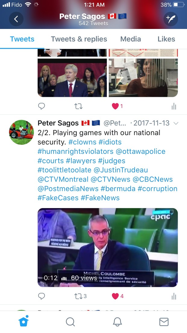This screenshot has width=187, height=333.
Task: Open direct messages envelope icon
Action: coord(164,322)
